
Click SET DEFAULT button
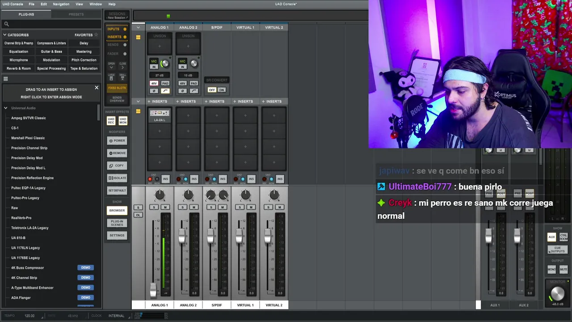tap(117, 191)
